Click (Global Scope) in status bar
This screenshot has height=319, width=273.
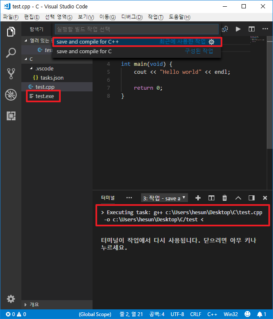pos(95,314)
